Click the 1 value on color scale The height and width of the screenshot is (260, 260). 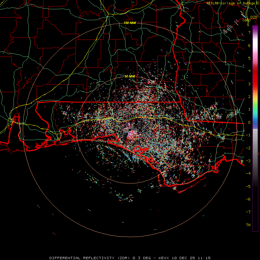pos(249,109)
